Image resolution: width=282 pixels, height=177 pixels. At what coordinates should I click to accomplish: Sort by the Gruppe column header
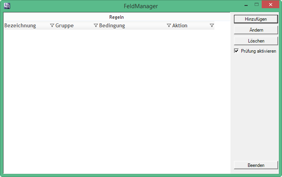pyautogui.click(x=64, y=25)
